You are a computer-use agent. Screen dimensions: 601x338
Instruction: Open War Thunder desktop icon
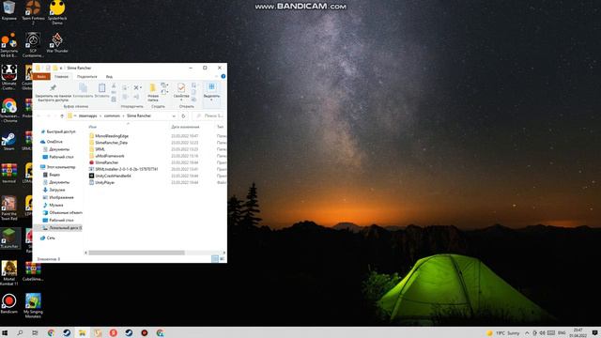click(x=57, y=43)
